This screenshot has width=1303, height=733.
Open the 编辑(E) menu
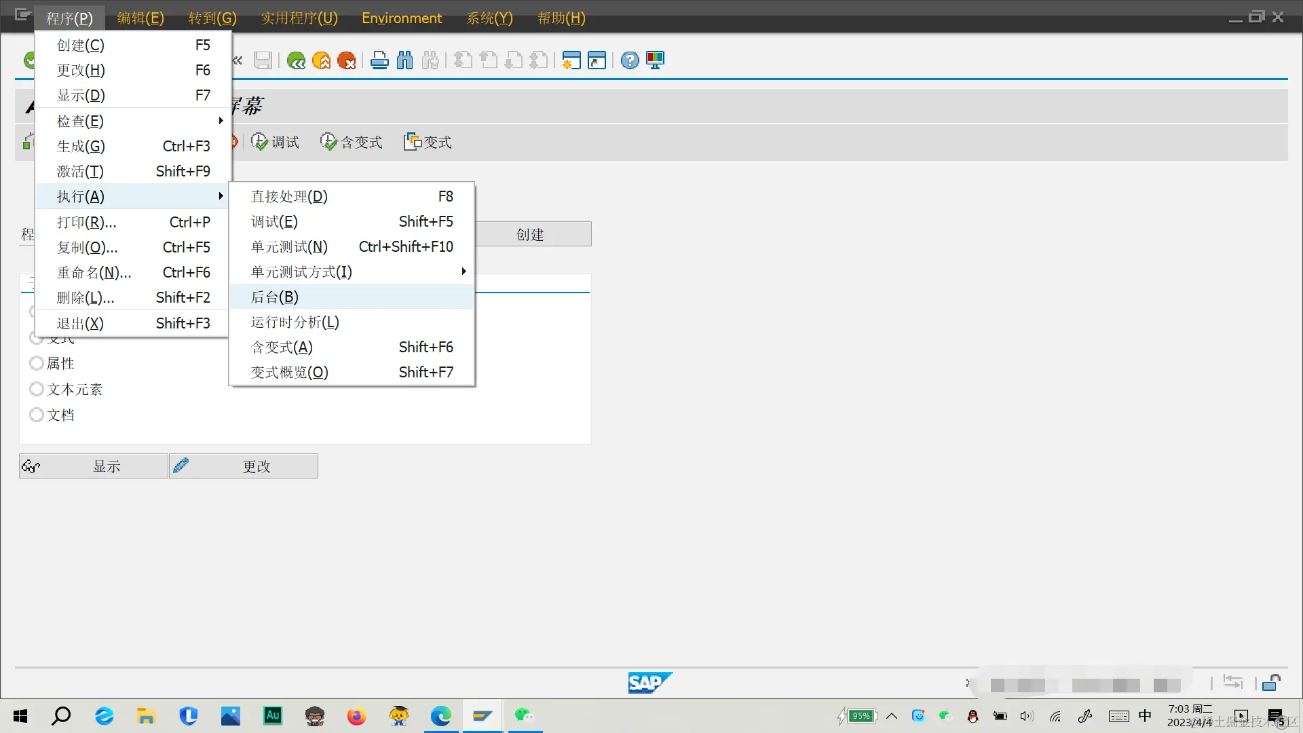(x=140, y=18)
